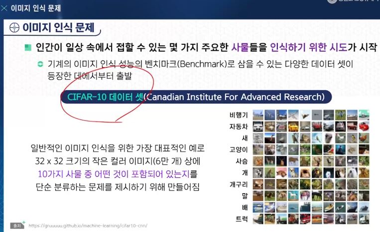Click the yellow car thumbnail in 자동차 row
The image size is (380, 232).
point(293,126)
